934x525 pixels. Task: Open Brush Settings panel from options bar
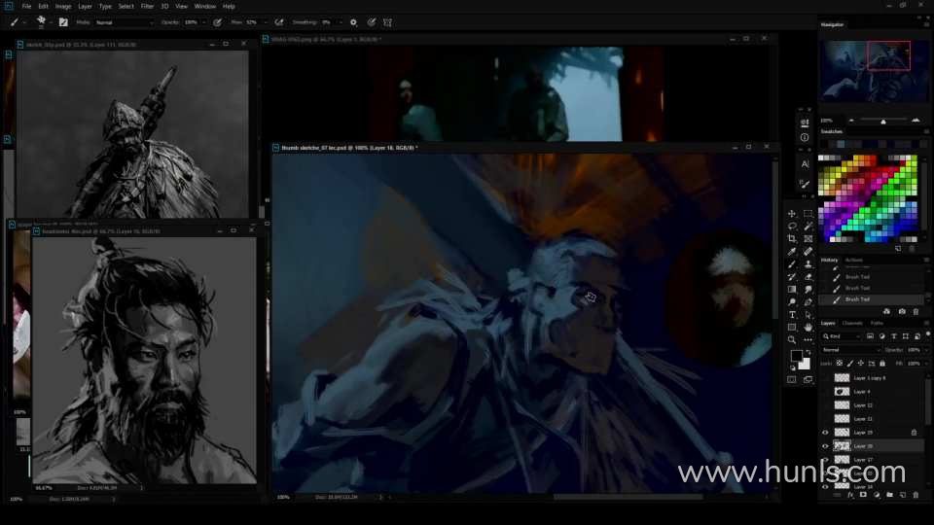coord(63,22)
